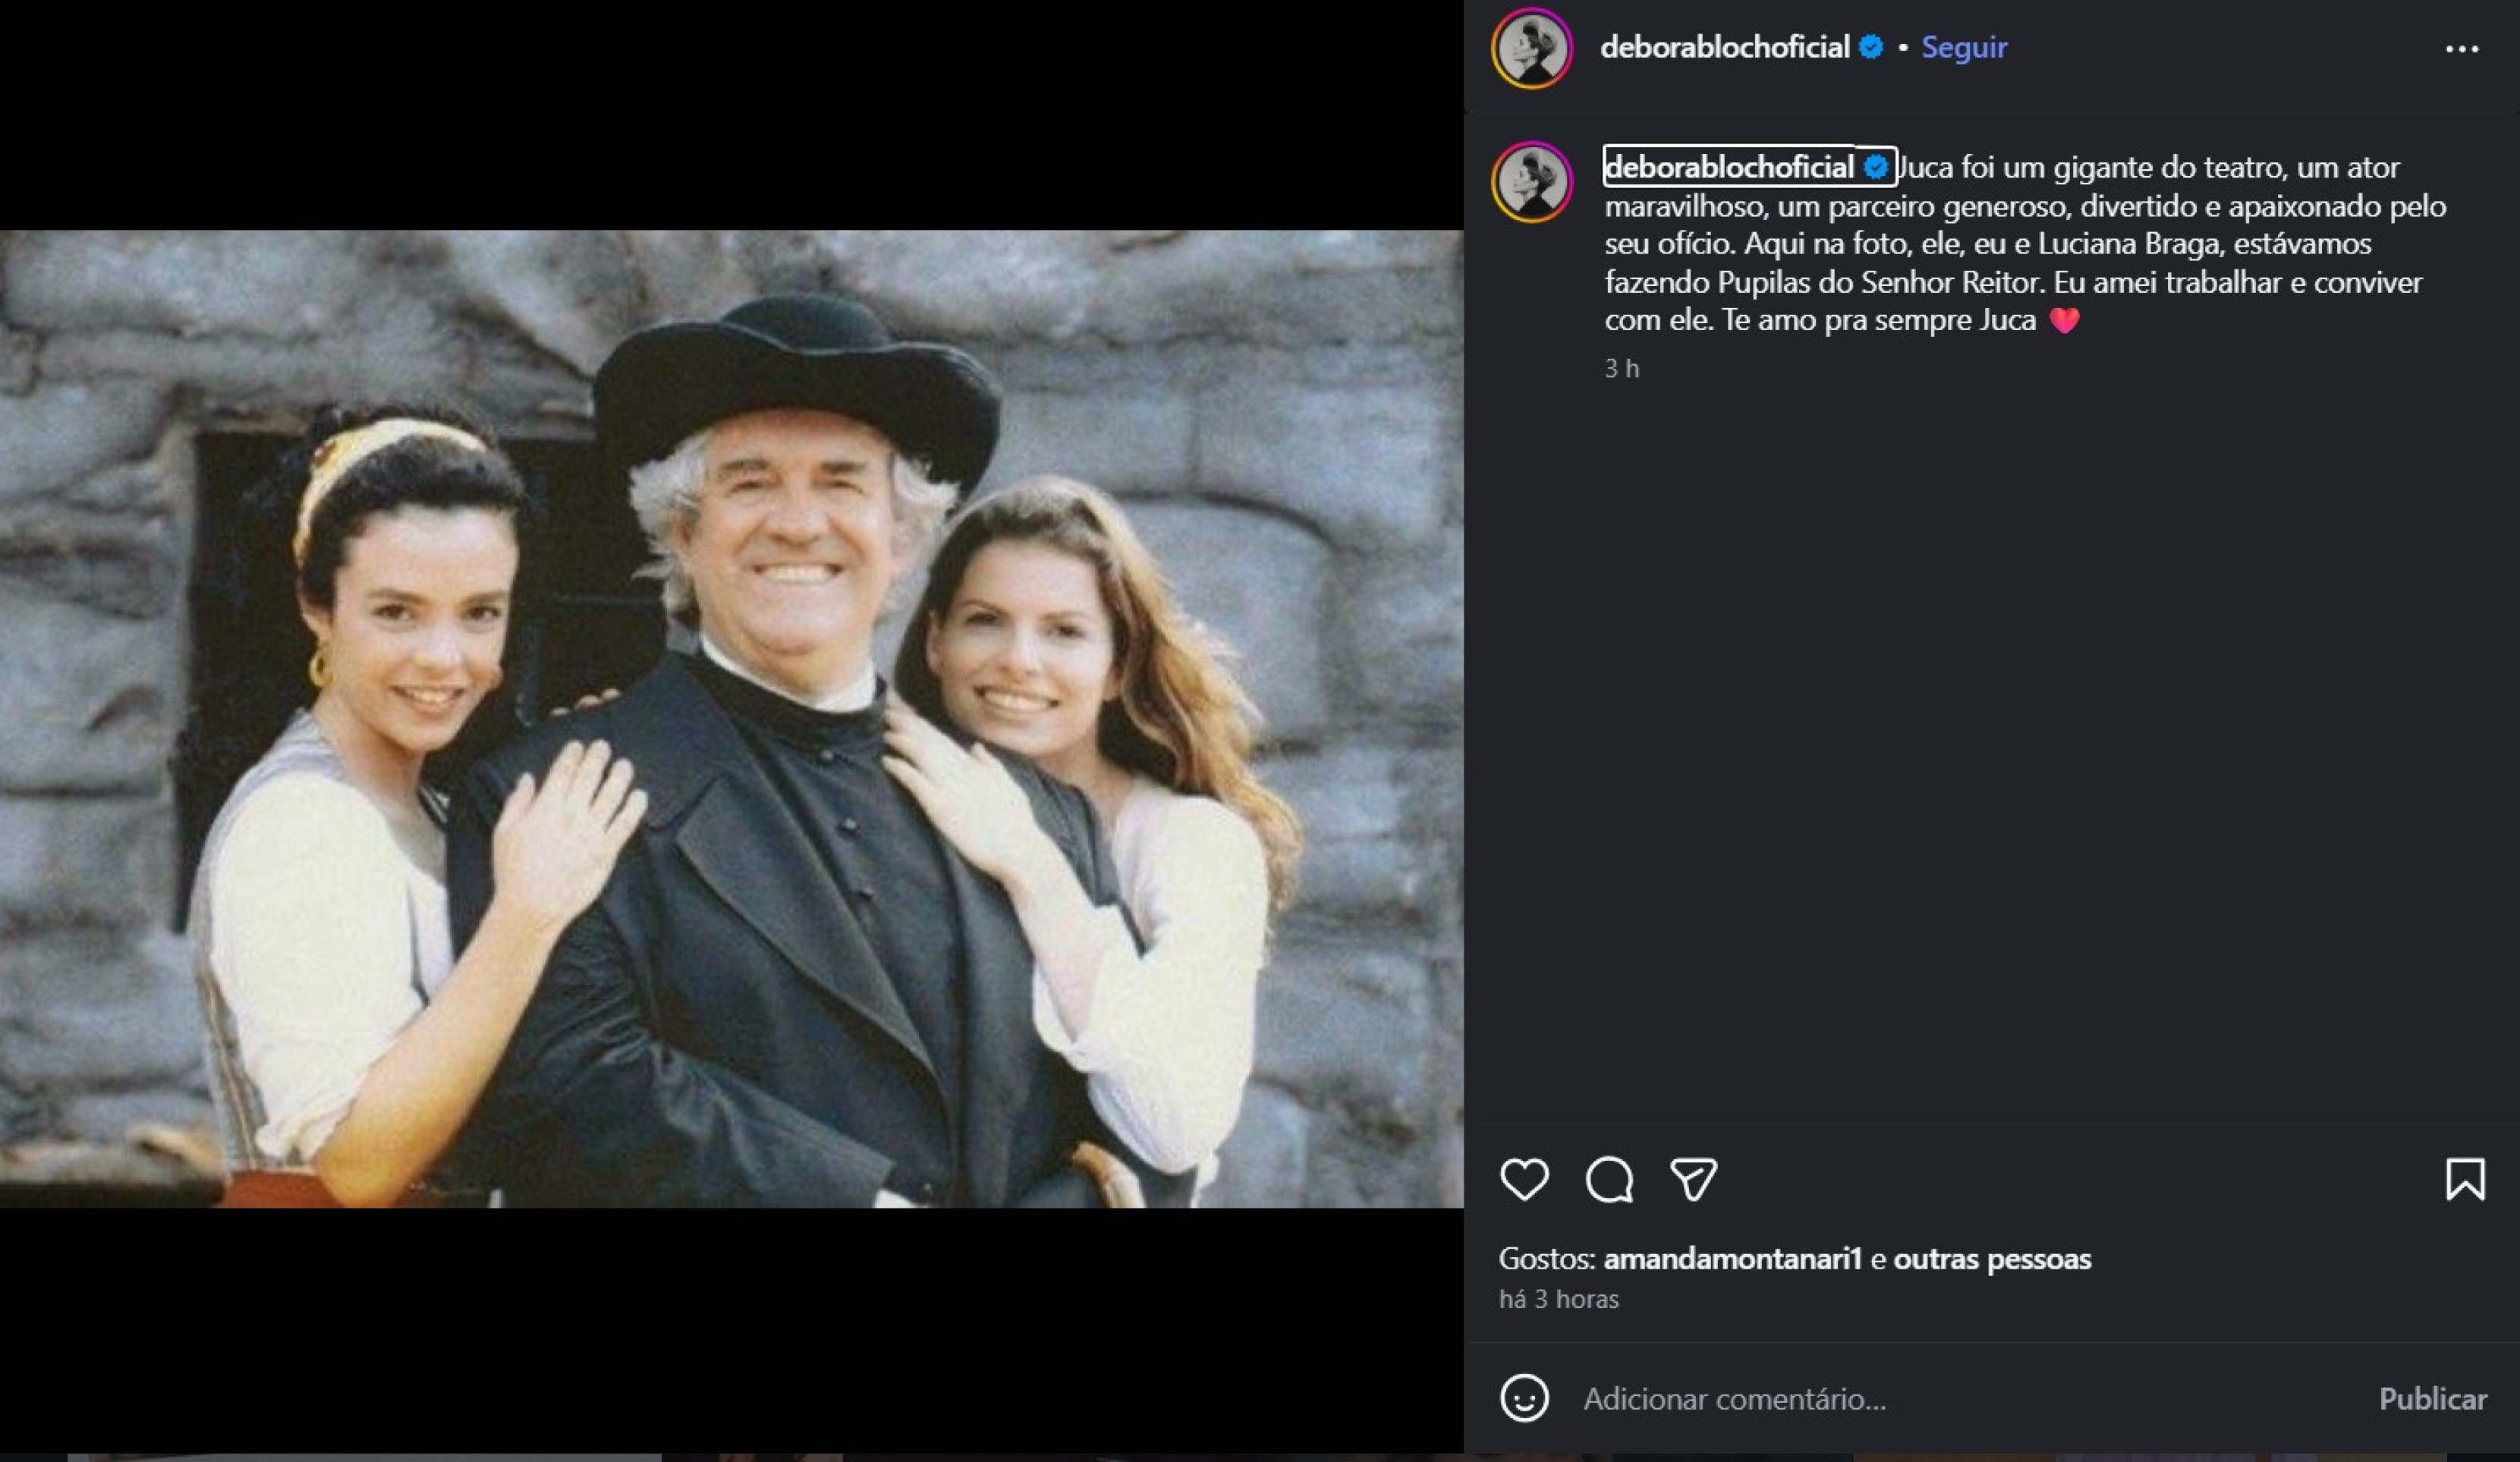Open deborablochoficial username in header
The height and width of the screenshot is (1462, 2520).
(1724, 47)
